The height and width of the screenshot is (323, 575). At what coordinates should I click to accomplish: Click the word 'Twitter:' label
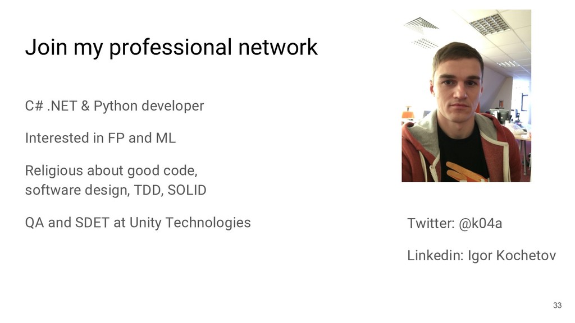pyautogui.click(x=430, y=224)
